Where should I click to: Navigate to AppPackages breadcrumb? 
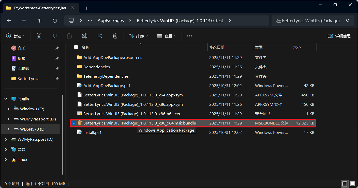click(111, 20)
